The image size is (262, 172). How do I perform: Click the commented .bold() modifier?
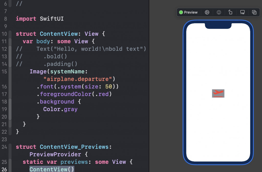coord(55,56)
